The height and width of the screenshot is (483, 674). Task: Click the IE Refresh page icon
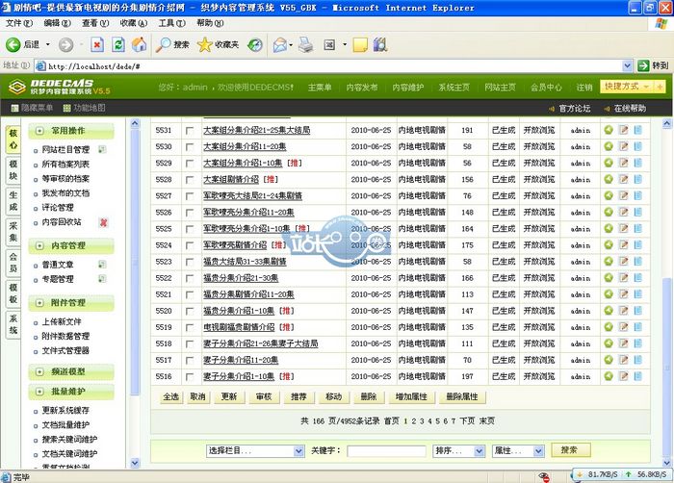pos(118,44)
